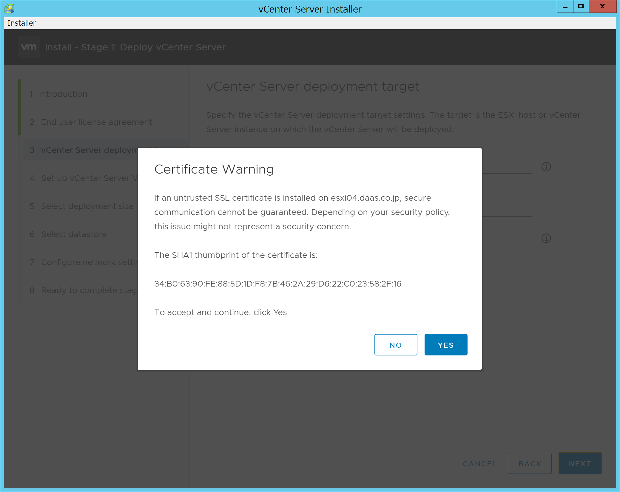Viewport: 620px width, 492px height.
Task: Select step 7 Configure network settings
Action: tap(84, 262)
